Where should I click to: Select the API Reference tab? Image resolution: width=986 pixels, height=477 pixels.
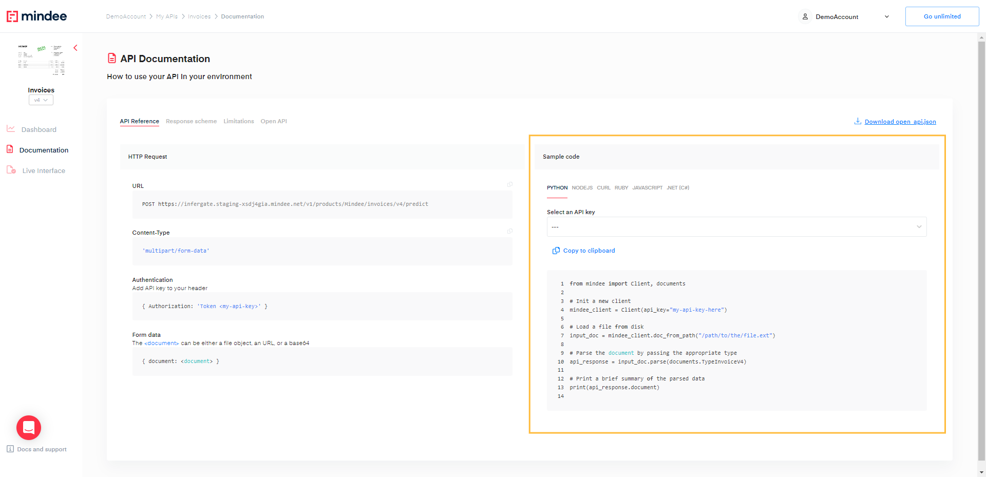coord(140,121)
